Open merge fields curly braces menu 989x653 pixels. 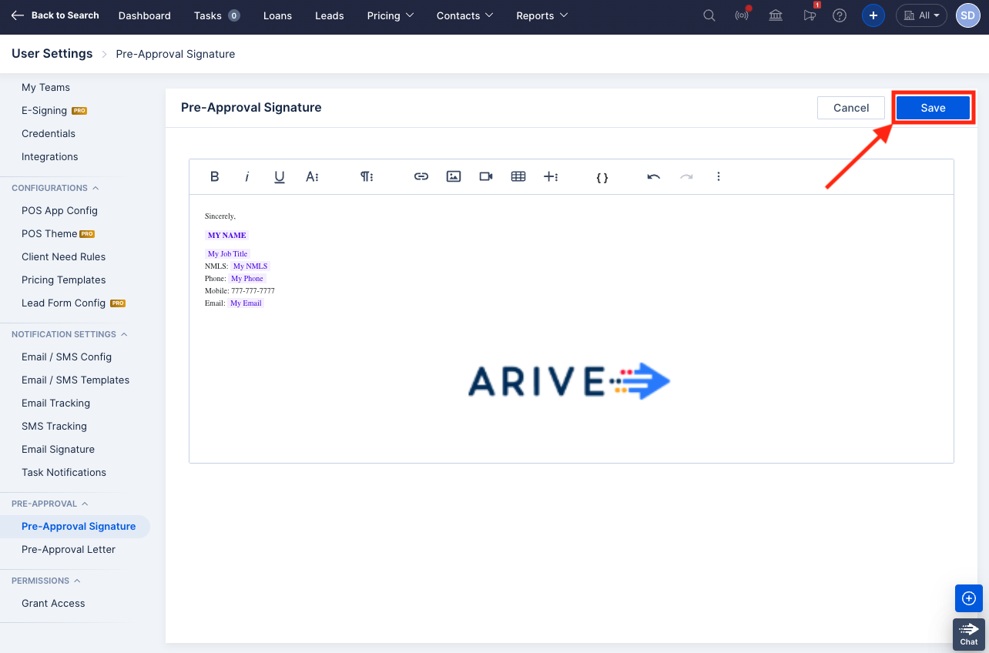(602, 177)
